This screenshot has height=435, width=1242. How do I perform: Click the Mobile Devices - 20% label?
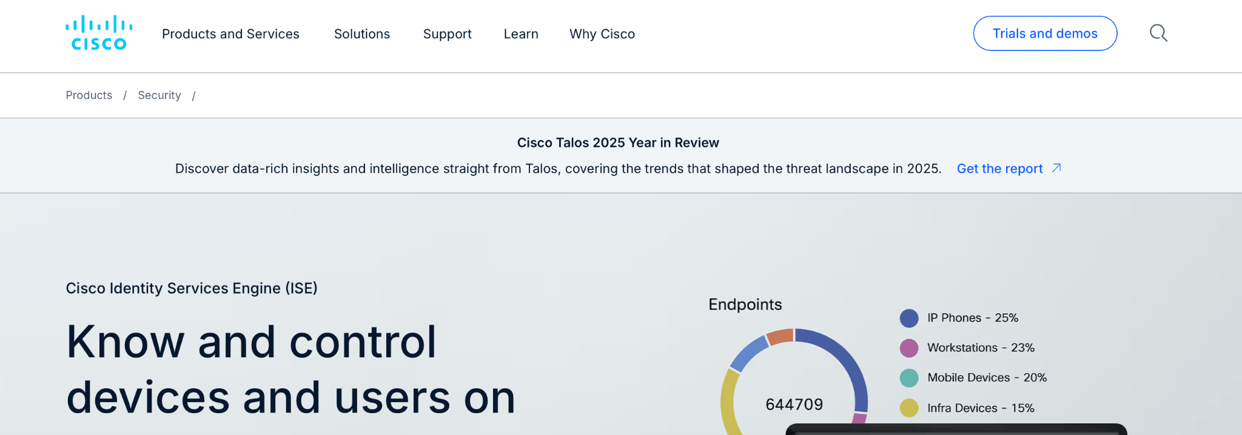tap(987, 377)
